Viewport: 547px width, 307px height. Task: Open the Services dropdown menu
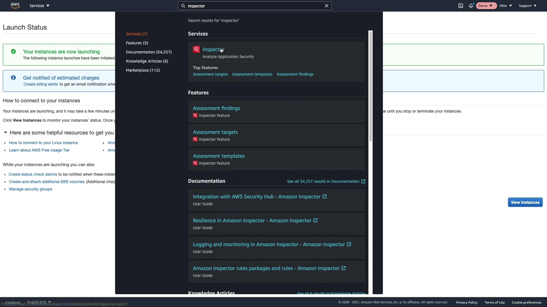[x=39, y=6]
